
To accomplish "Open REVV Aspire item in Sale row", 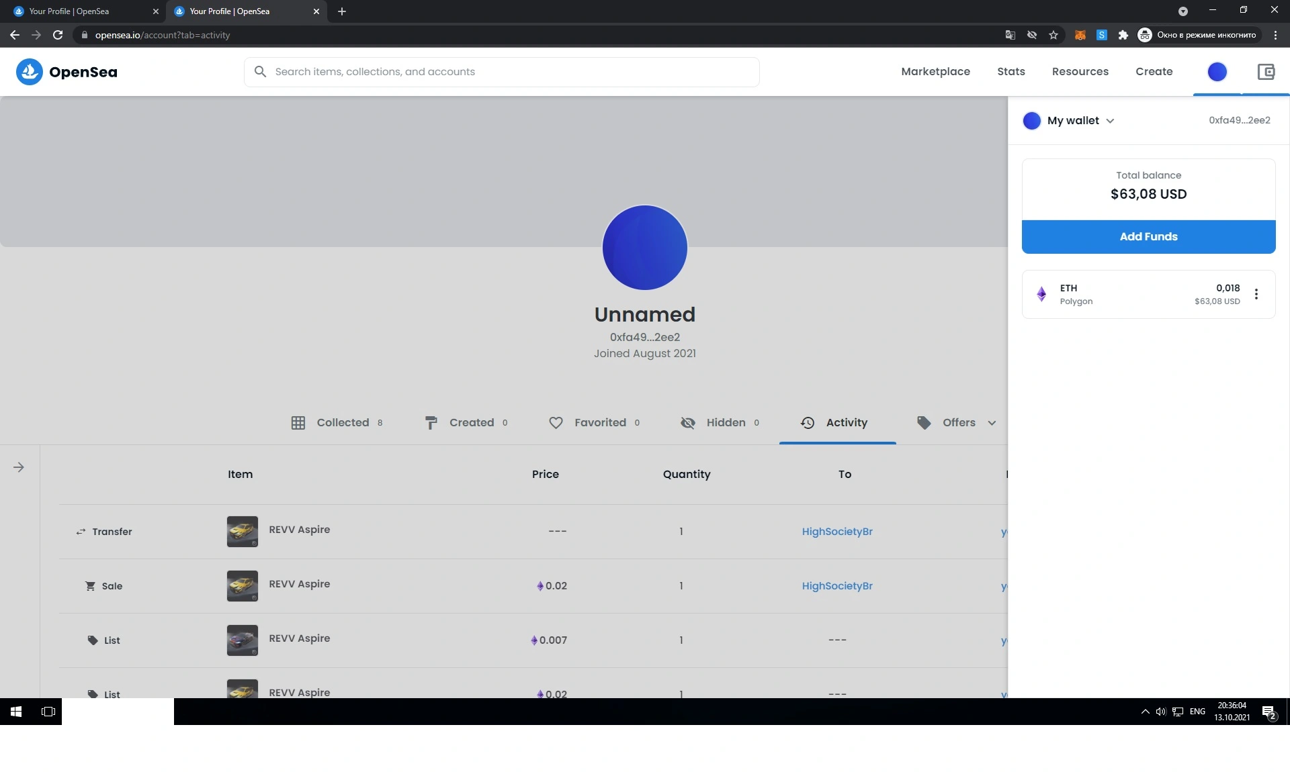I will (299, 584).
